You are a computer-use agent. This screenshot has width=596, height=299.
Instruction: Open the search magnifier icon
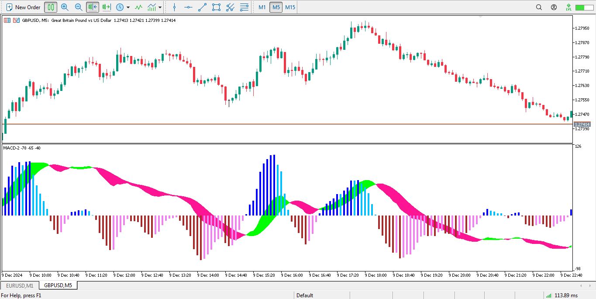(539, 7)
